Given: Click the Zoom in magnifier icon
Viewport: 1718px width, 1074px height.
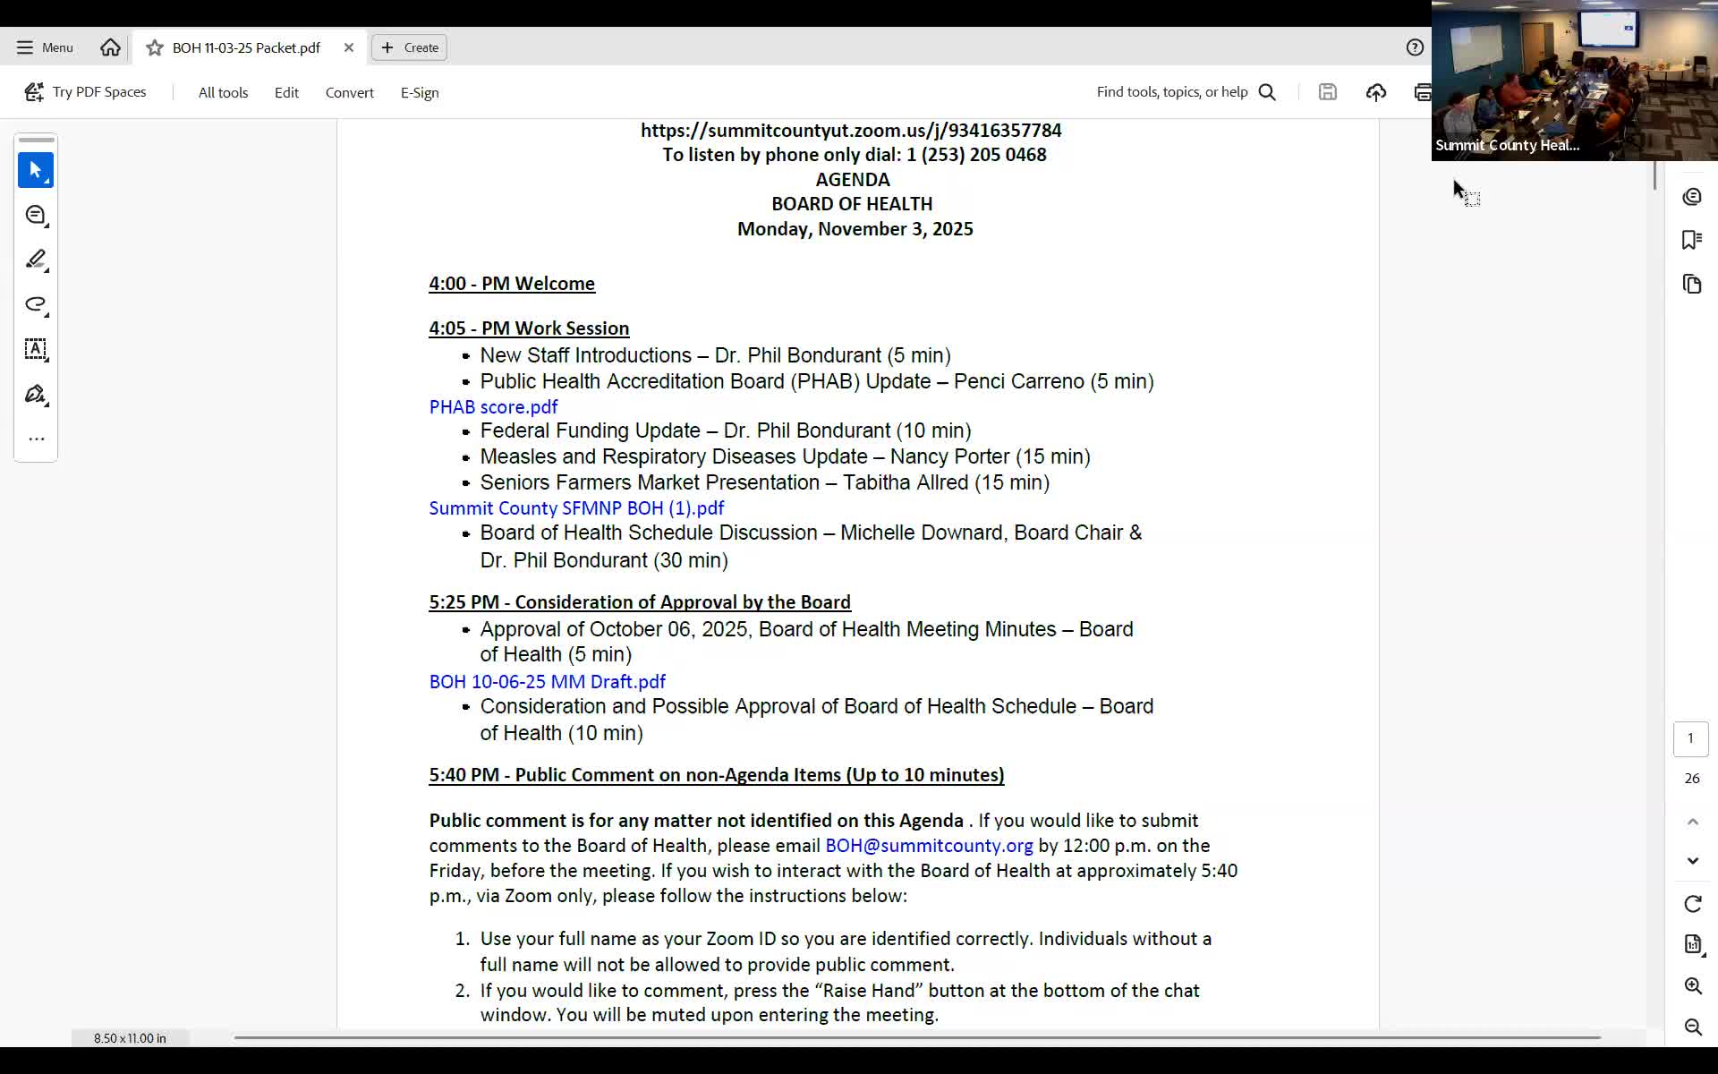Looking at the screenshot, I should (x=1692, y=986).
